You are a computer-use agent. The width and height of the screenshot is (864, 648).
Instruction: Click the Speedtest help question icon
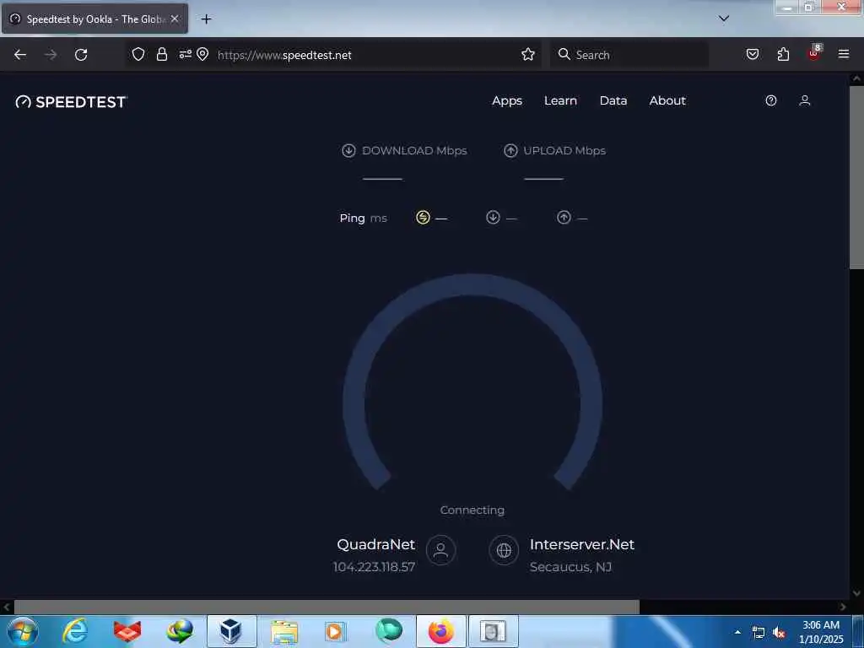pos(771,100)
